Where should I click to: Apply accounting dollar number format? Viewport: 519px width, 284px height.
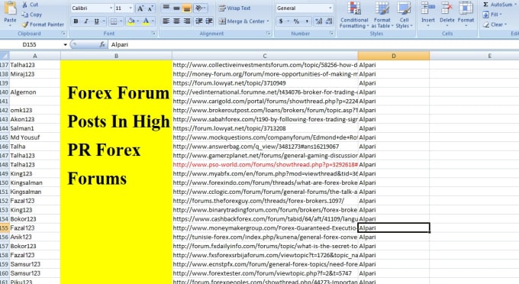281,21
